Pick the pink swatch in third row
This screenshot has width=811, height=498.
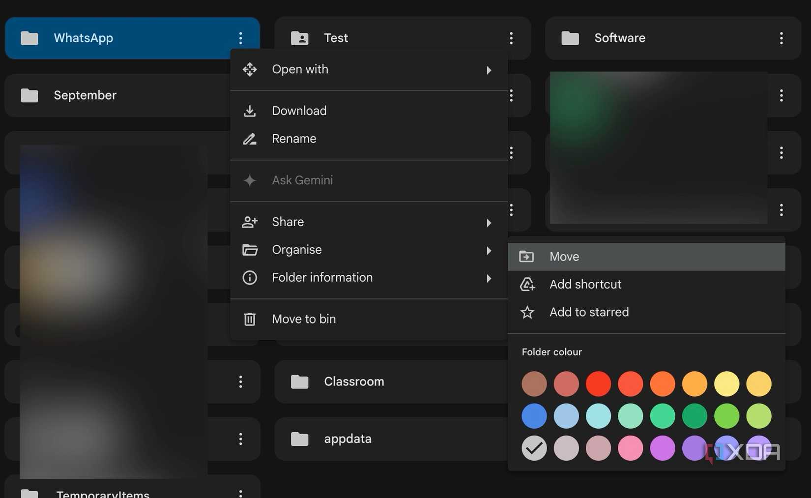pos(630,448)
